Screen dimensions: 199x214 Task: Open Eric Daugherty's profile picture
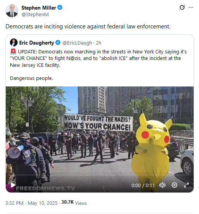point(14,42)
